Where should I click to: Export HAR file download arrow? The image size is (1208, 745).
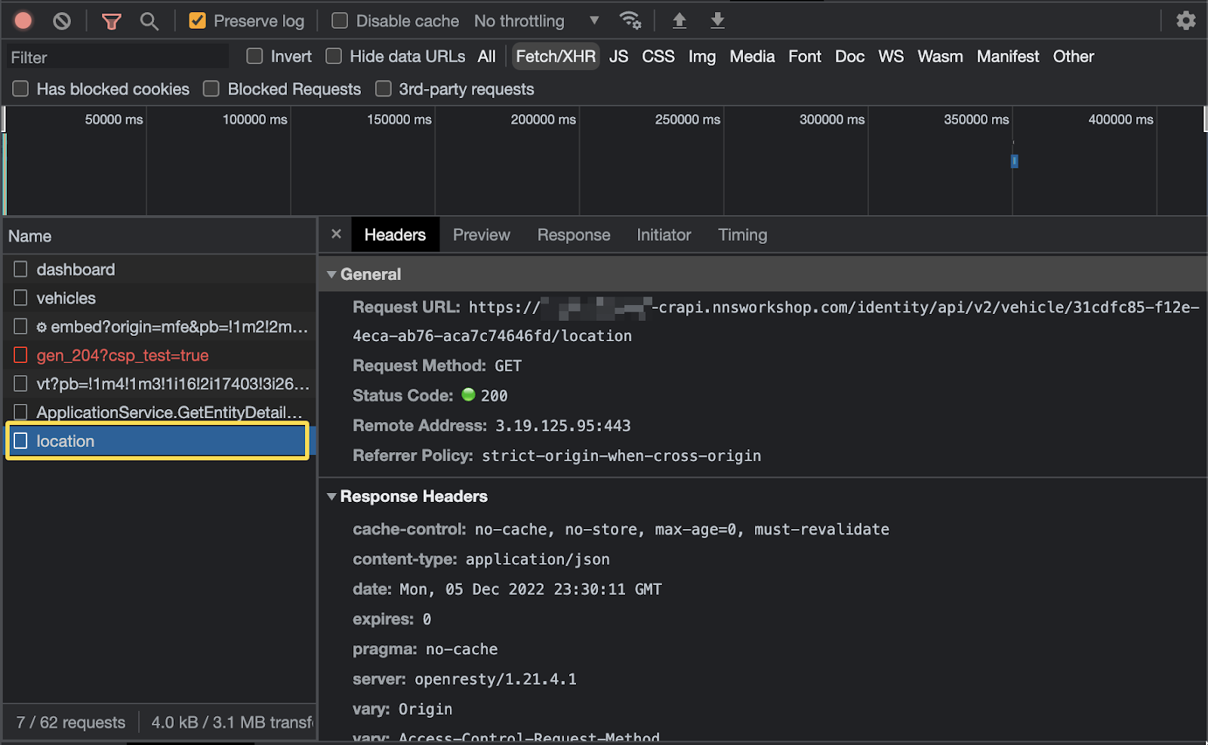(717, 20)
